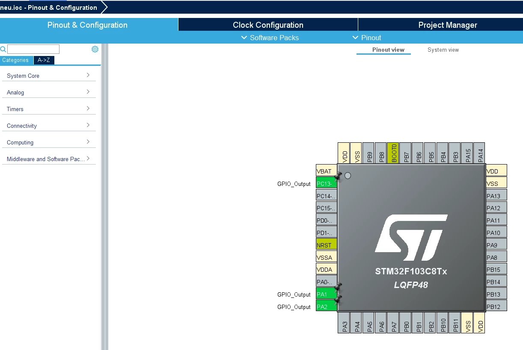Click the PA6 pin

380,323
